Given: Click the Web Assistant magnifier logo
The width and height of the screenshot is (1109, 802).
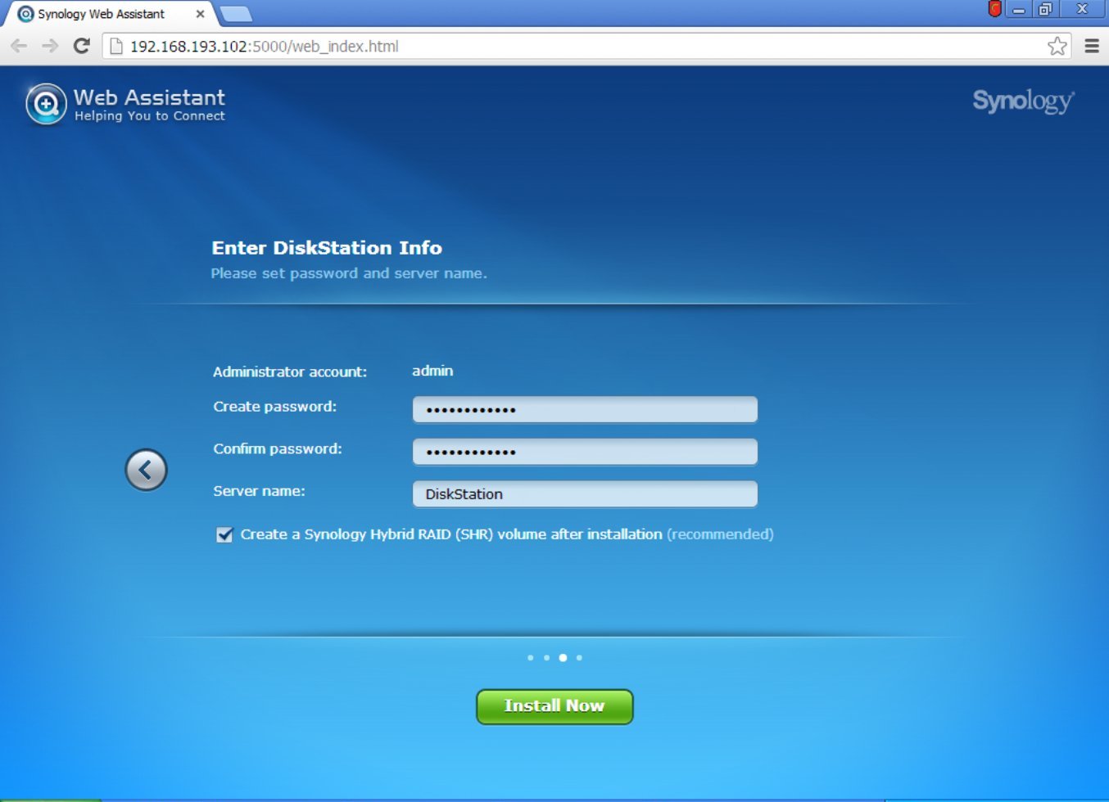Looking at the screenshot, I should [x=45, y=104].
